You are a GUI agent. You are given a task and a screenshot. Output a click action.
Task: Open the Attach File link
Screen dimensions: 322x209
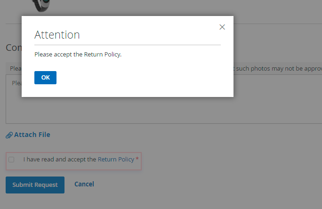point(32,135)
